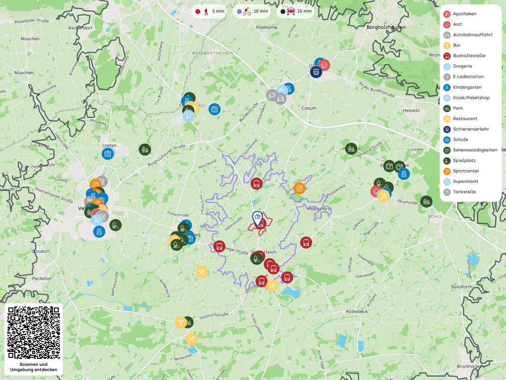
Task: Click the school marker at Loxten
Action: point(108,153)
